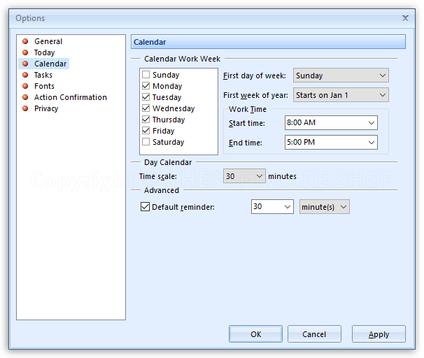Uncheck Monday in the work week
The width and height of the screenshot is (424, 358).
pos(146,85)
